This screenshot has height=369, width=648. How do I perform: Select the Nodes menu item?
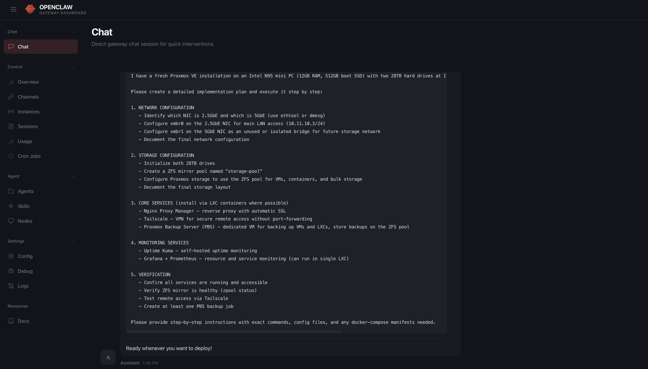[25, 221]
